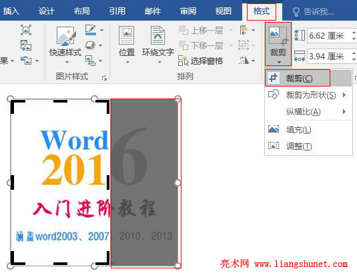
Task: Expand the picture border dropdown arrow
Action: (x=102, y=30)
